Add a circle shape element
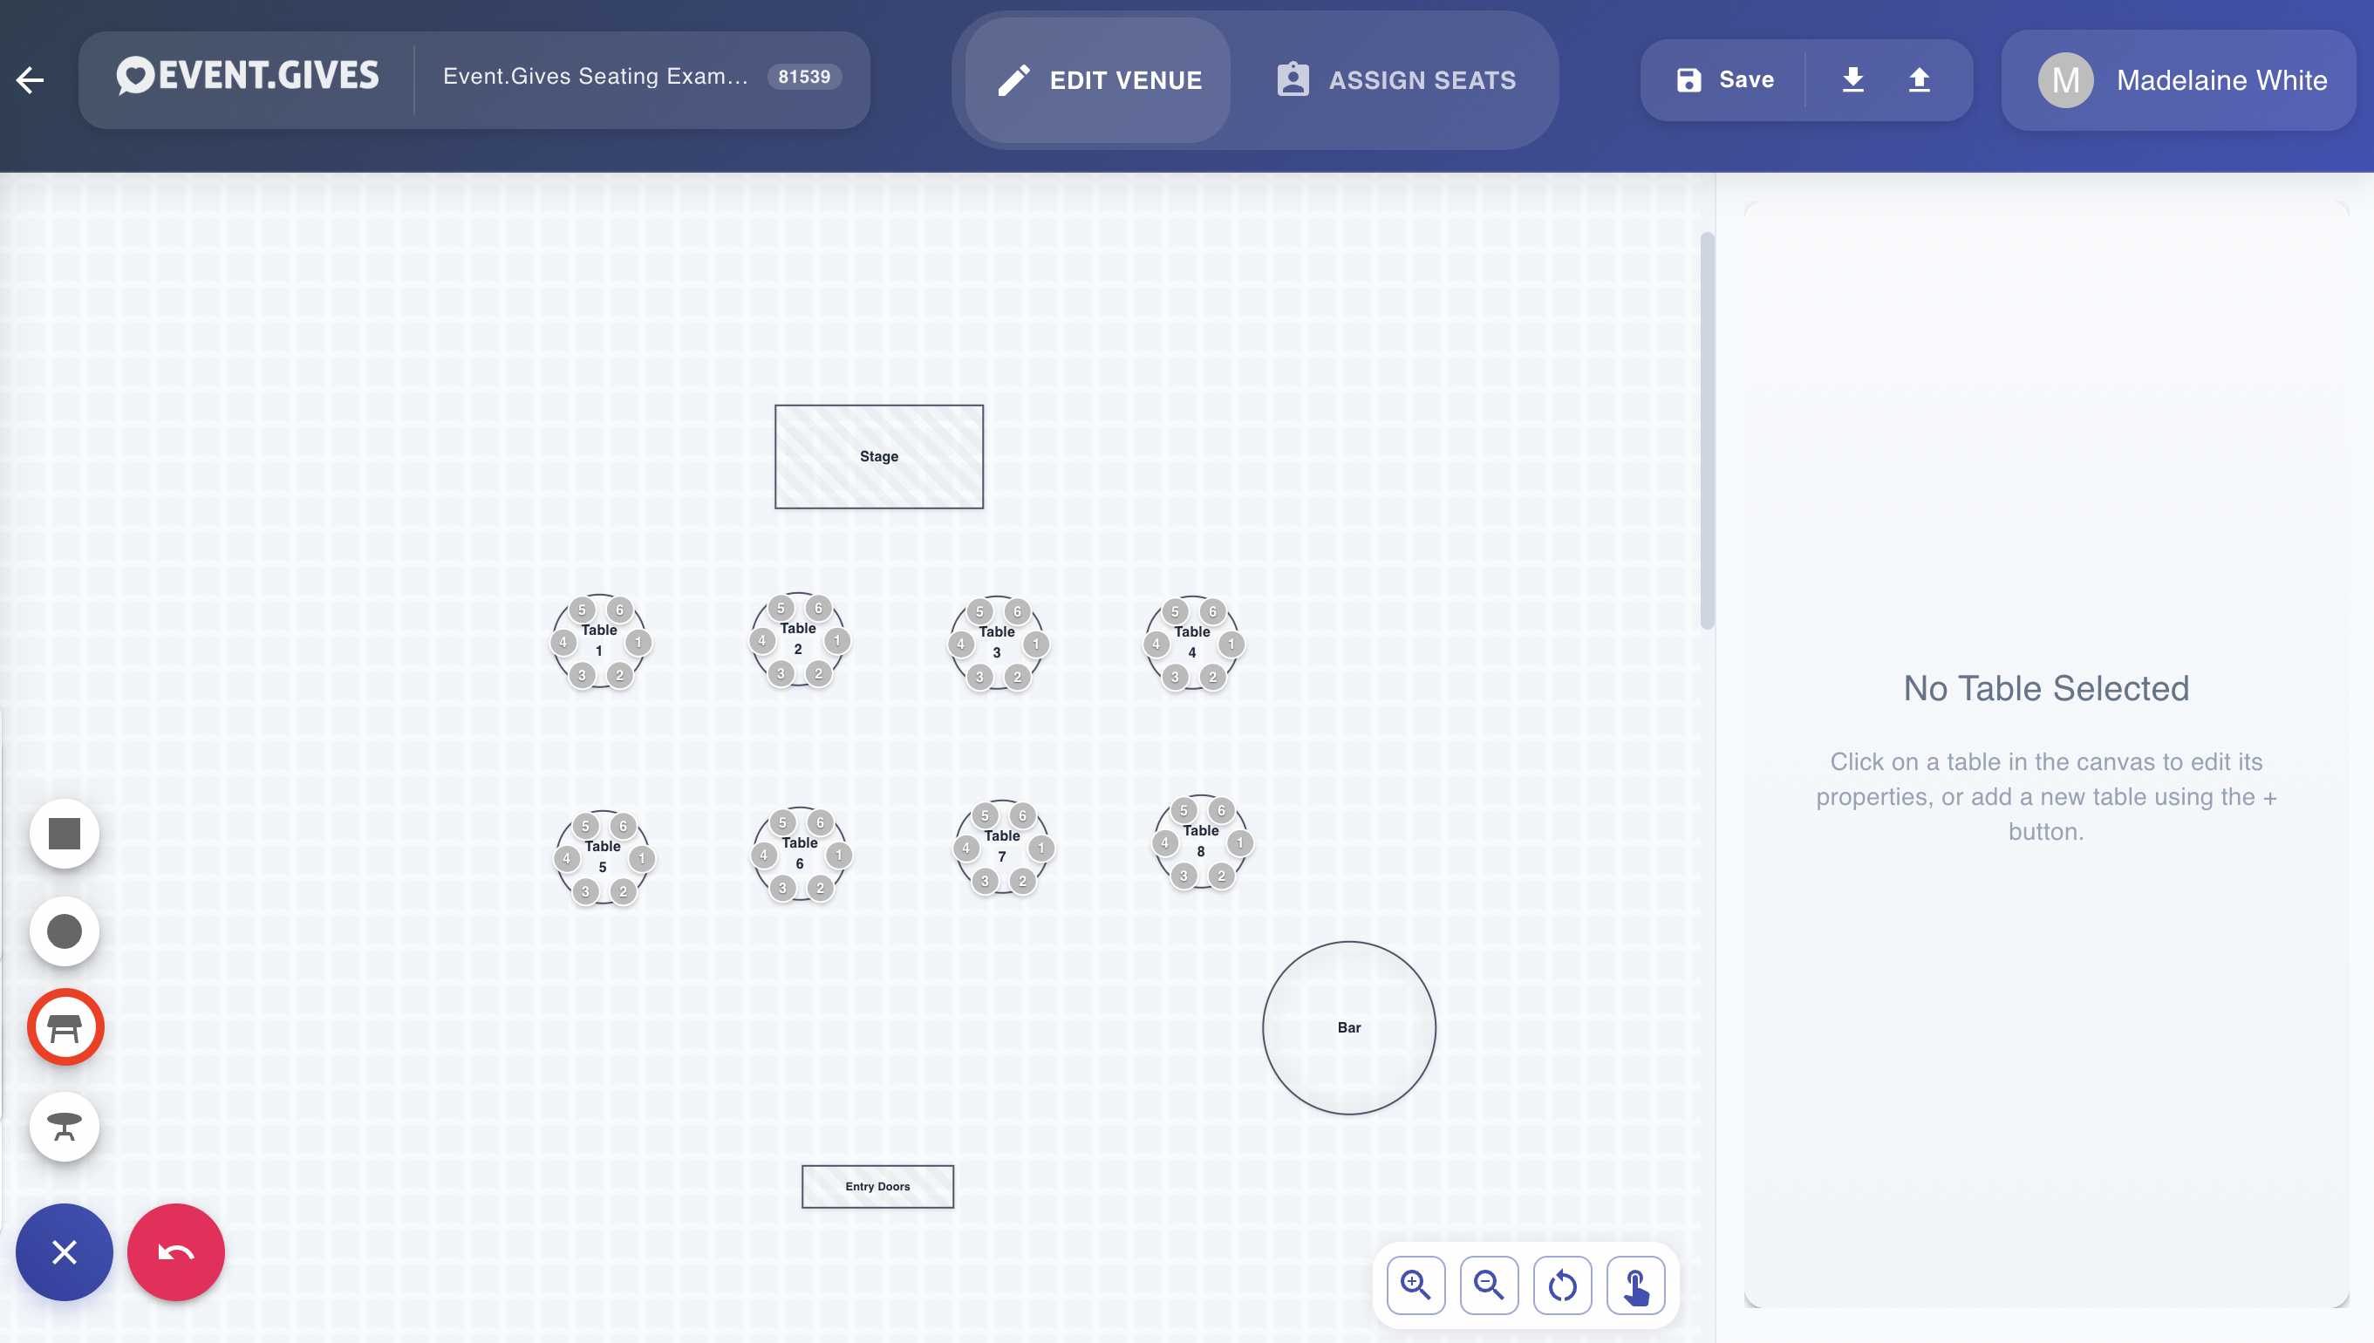 pos(65,931)
